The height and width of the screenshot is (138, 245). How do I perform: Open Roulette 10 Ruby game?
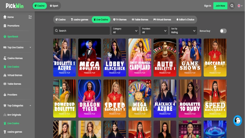(190, 99)
